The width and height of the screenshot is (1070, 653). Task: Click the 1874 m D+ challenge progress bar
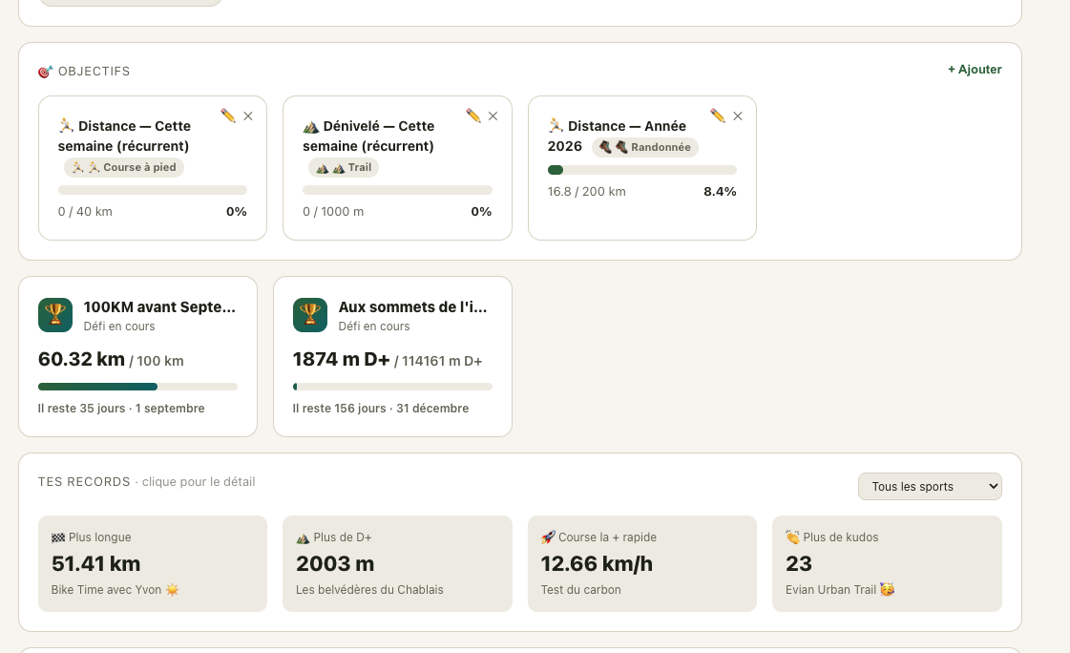(392, 387)
